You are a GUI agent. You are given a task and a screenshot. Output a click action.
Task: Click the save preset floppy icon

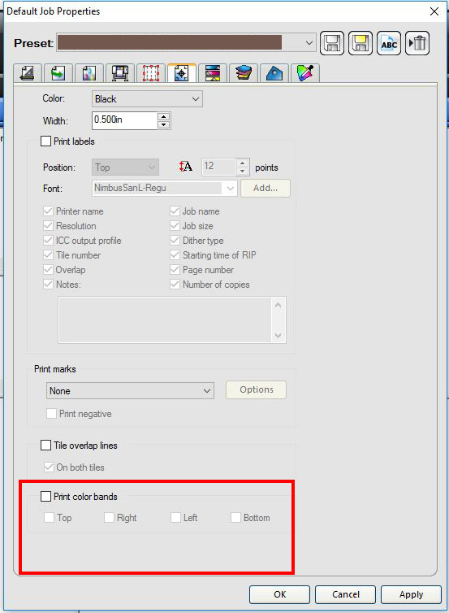tap(332, 43)
